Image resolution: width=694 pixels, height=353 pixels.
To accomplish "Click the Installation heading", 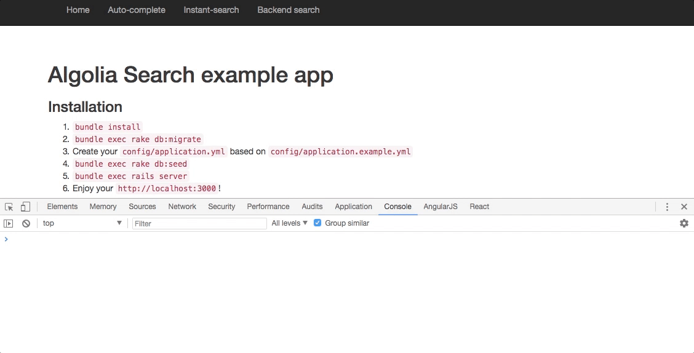I will [x=85, y=107].
